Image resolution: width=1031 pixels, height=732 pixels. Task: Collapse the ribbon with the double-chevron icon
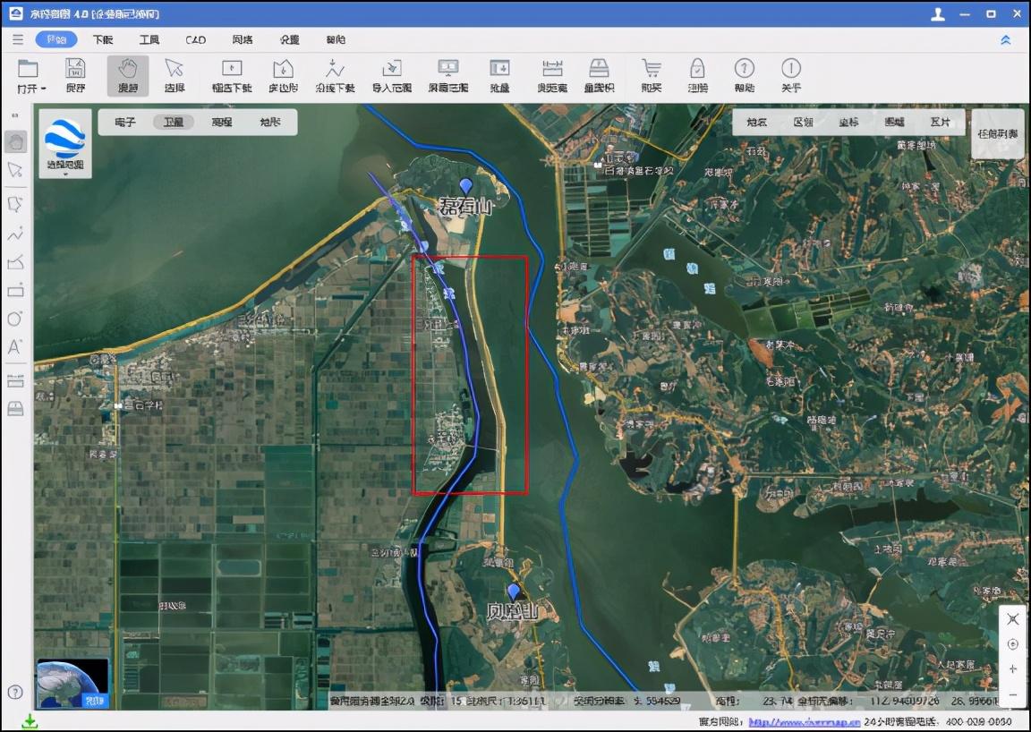pos(1005,40)
